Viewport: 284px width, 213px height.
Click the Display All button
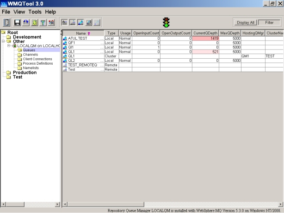tap(246, 23)
